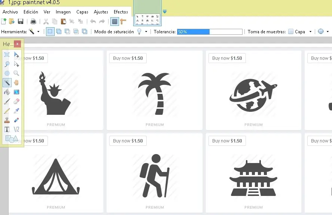The width and height of the screenshot is (332, 215).
Task: Set selection mode to Subtract
Action: coord(67,31)
